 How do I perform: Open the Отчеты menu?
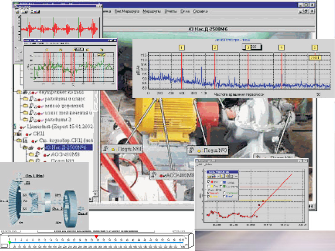tap(171, 11)
